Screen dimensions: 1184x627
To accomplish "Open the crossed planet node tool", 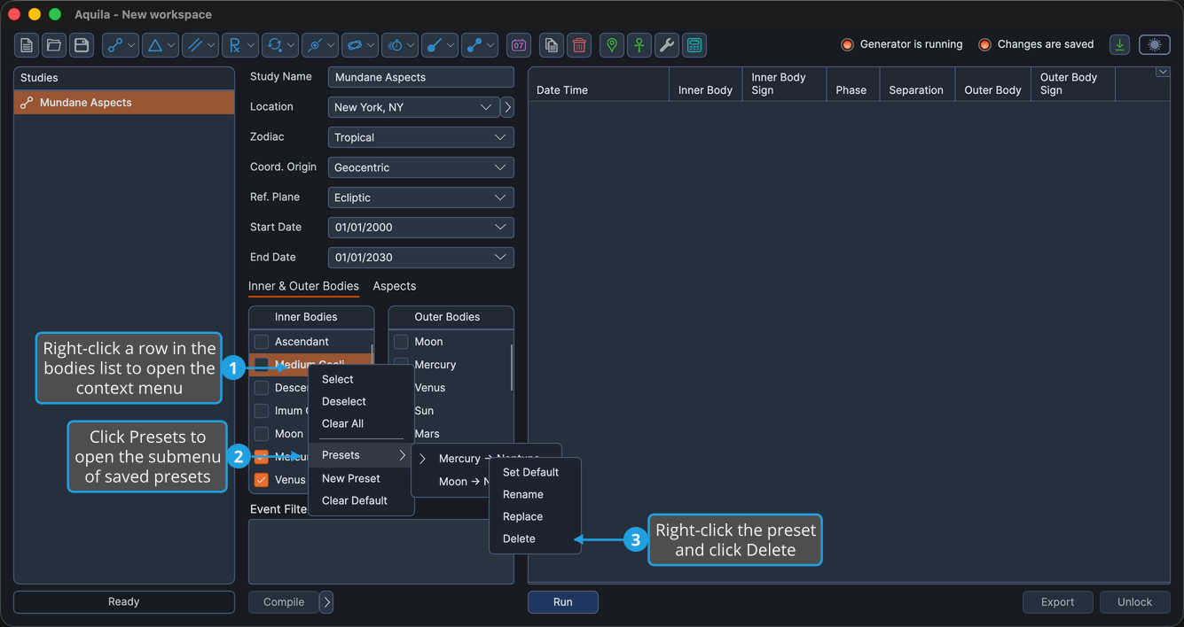I will coord(319,45).
